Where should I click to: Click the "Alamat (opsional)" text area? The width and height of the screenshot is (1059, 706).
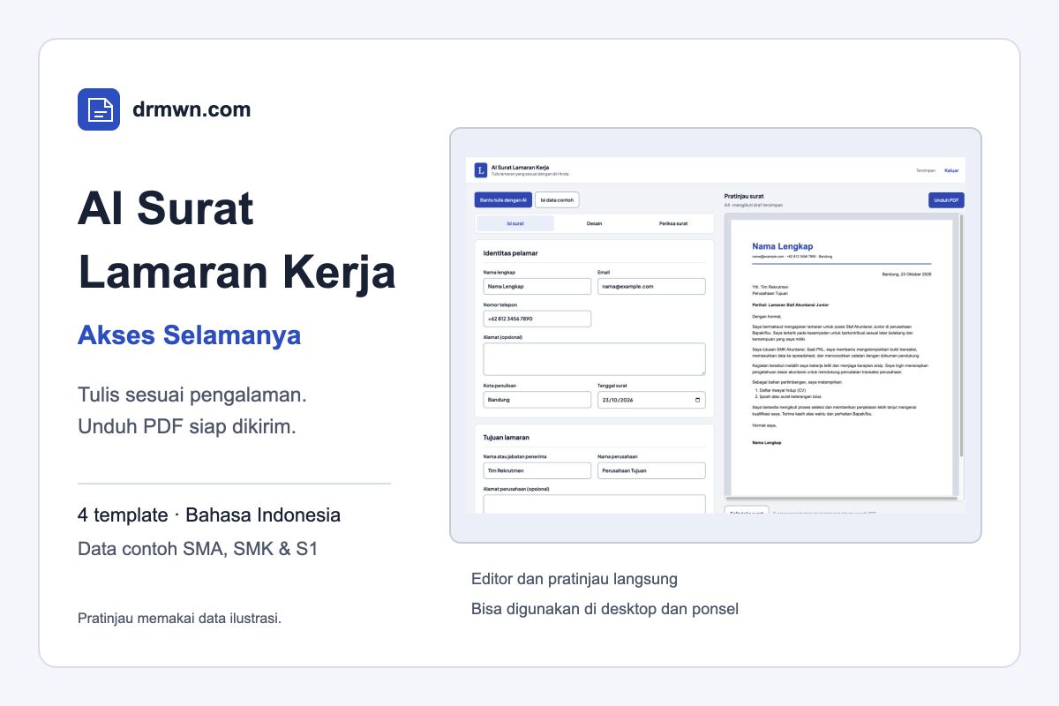tap(594, 359)
